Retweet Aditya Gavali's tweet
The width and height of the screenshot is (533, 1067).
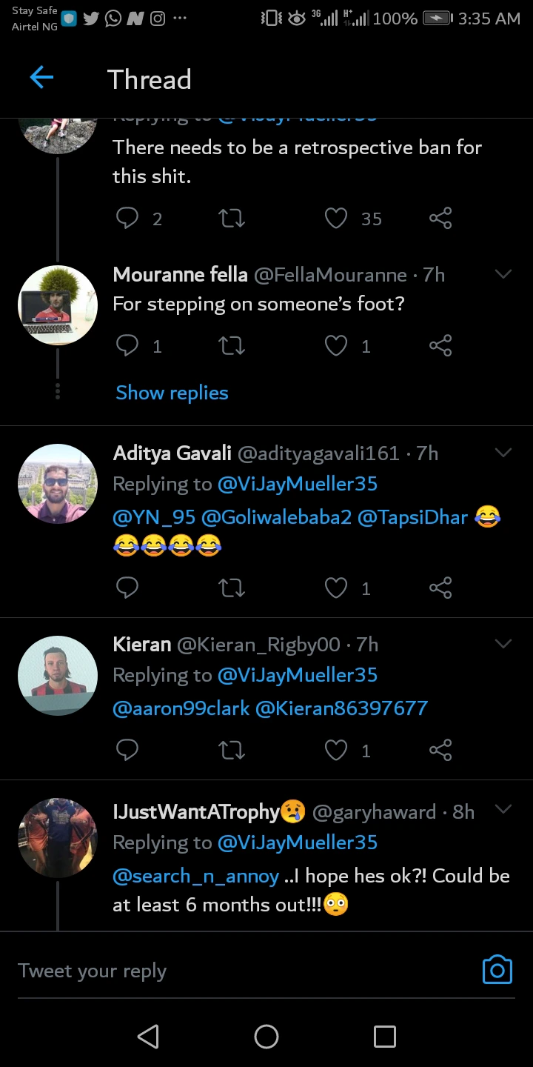[232, 588]
